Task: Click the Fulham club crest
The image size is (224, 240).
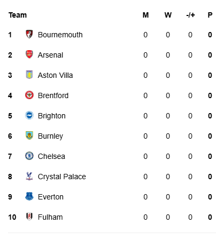Action: tap(29, 217)
